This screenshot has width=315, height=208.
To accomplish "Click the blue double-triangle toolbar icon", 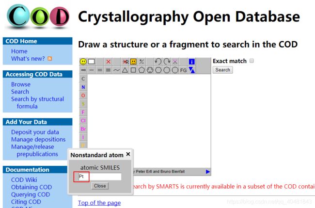I will pos(191,70).
